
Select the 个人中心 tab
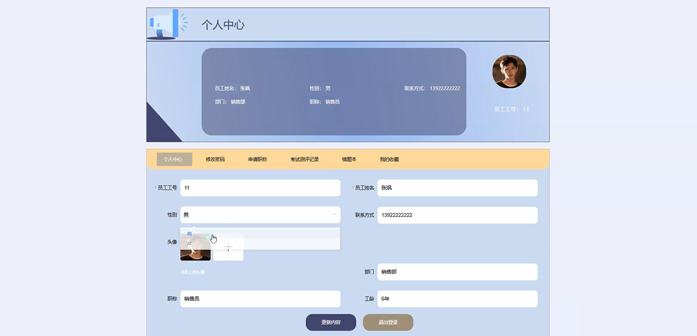(x=174, y=159)
